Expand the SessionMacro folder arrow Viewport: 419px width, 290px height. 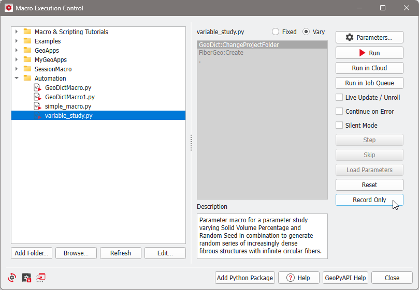(17, 69)
